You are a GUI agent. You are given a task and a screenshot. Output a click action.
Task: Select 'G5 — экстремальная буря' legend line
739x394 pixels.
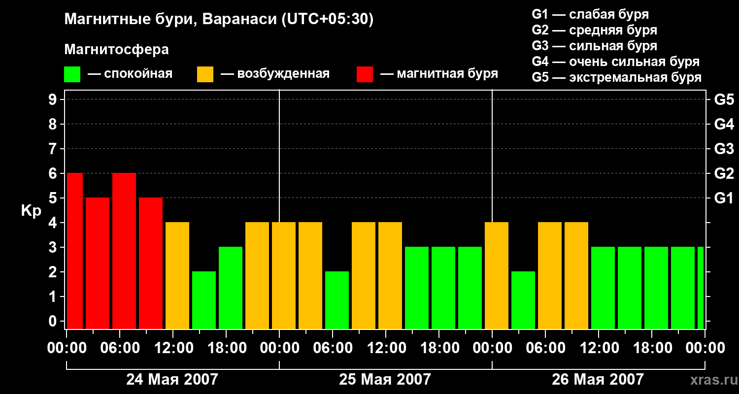[x=617, y=77]
